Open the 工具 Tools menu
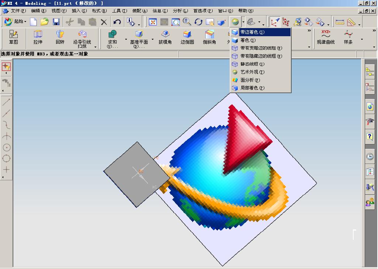Image resolution: width=378 pixels, height=269 pixels. pos(120,11)
